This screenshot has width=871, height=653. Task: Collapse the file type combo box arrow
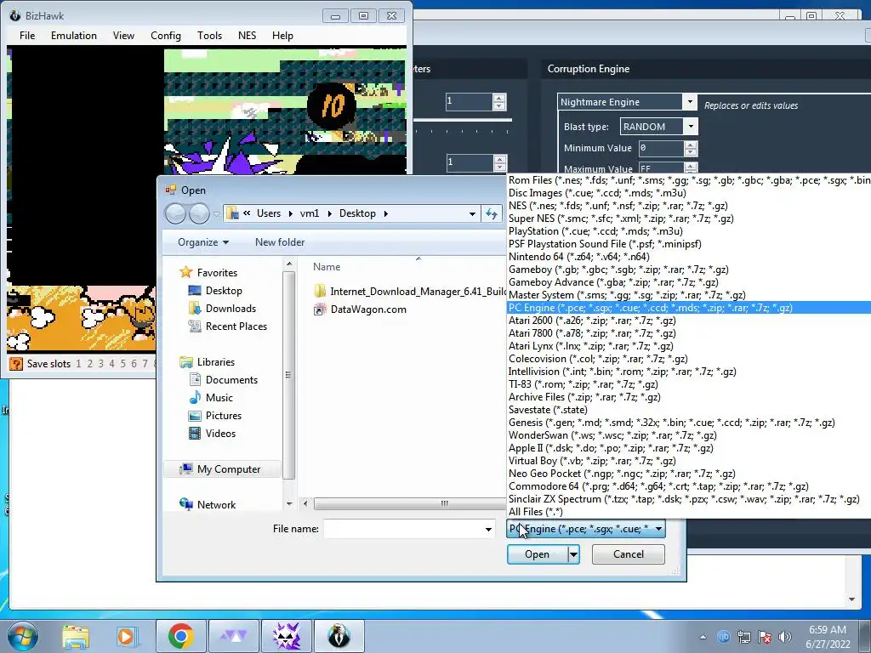coord(658,529)
